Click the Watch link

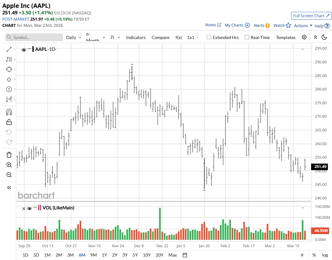coord(279,26)
